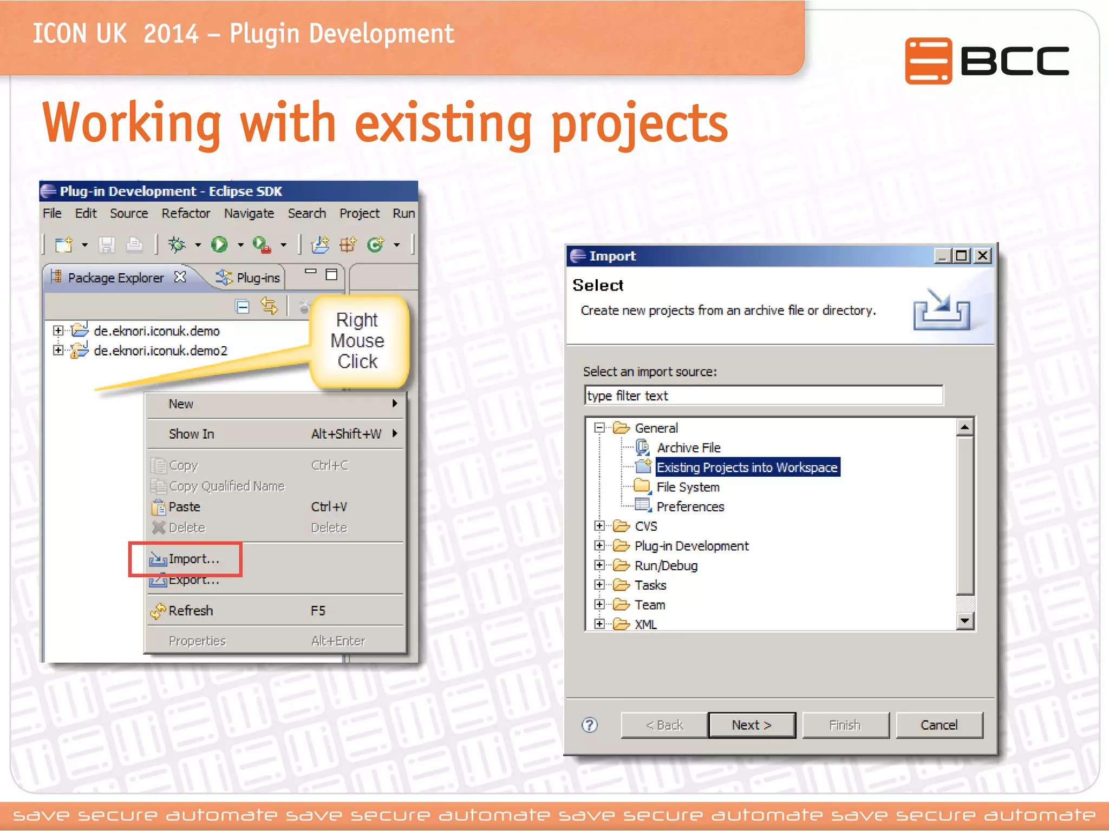Click the import list scroll down arrow
This screenshot has height=831, width=1109.
[965, 621]
